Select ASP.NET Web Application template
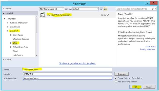Viewport: 159px width, 91px height. 77,15
